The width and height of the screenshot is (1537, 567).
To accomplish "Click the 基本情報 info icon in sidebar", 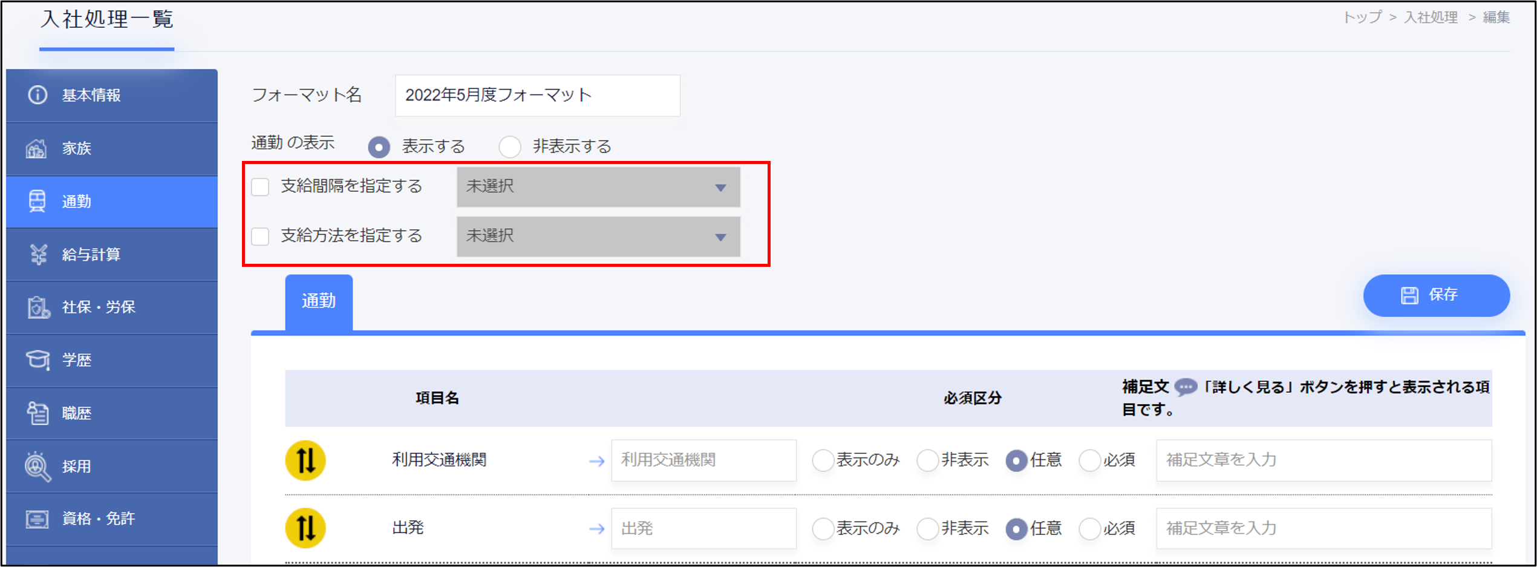I will click(38, 95).
